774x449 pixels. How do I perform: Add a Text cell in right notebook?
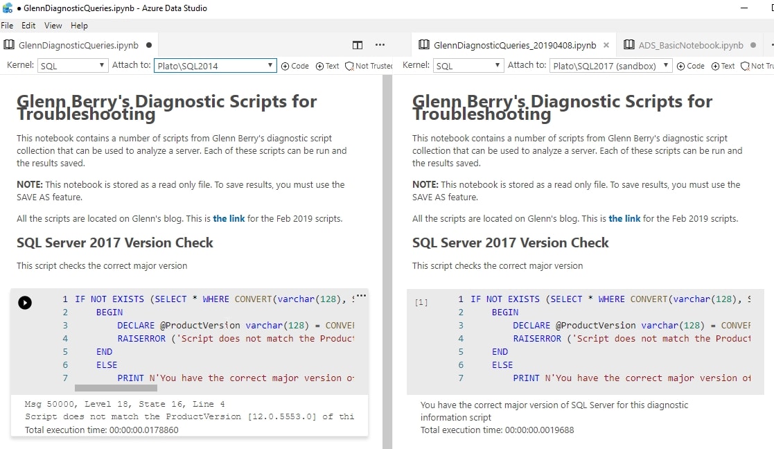click(723, 66)
